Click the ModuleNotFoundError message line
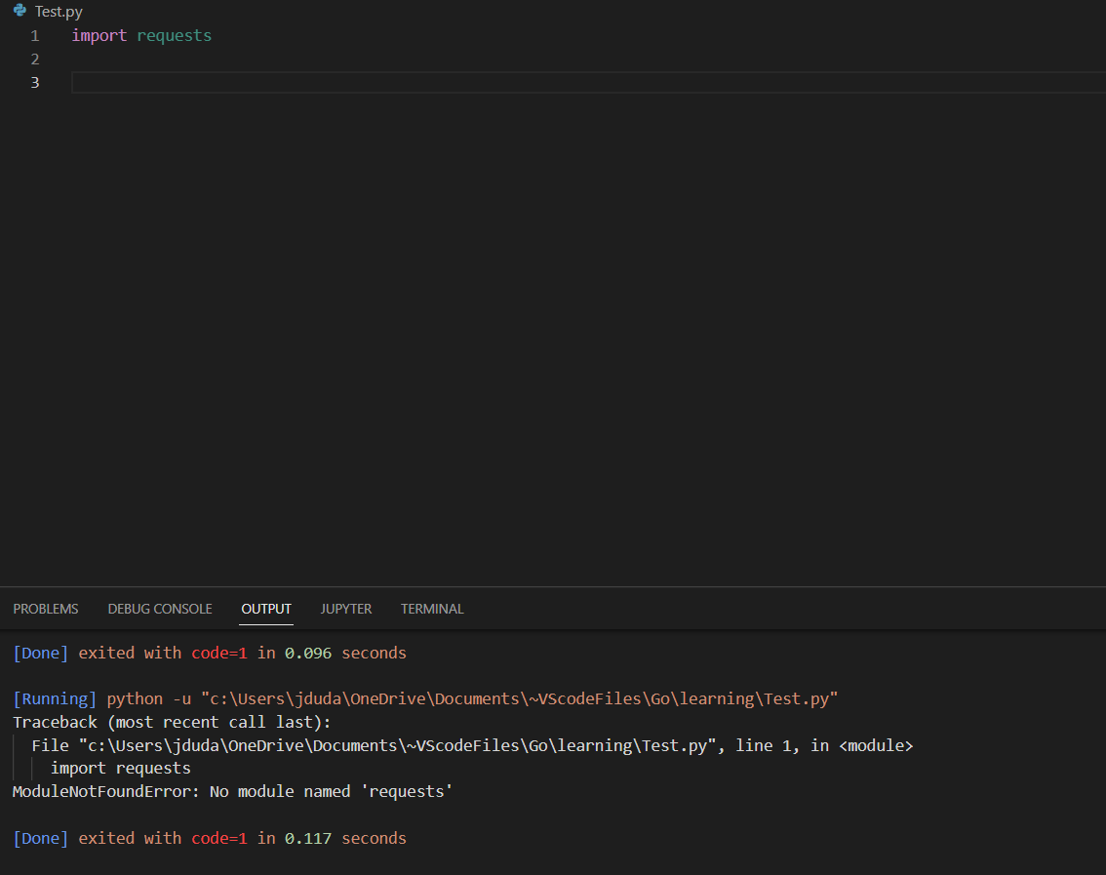Screen dimensions: 1106x875 [230, 791]
